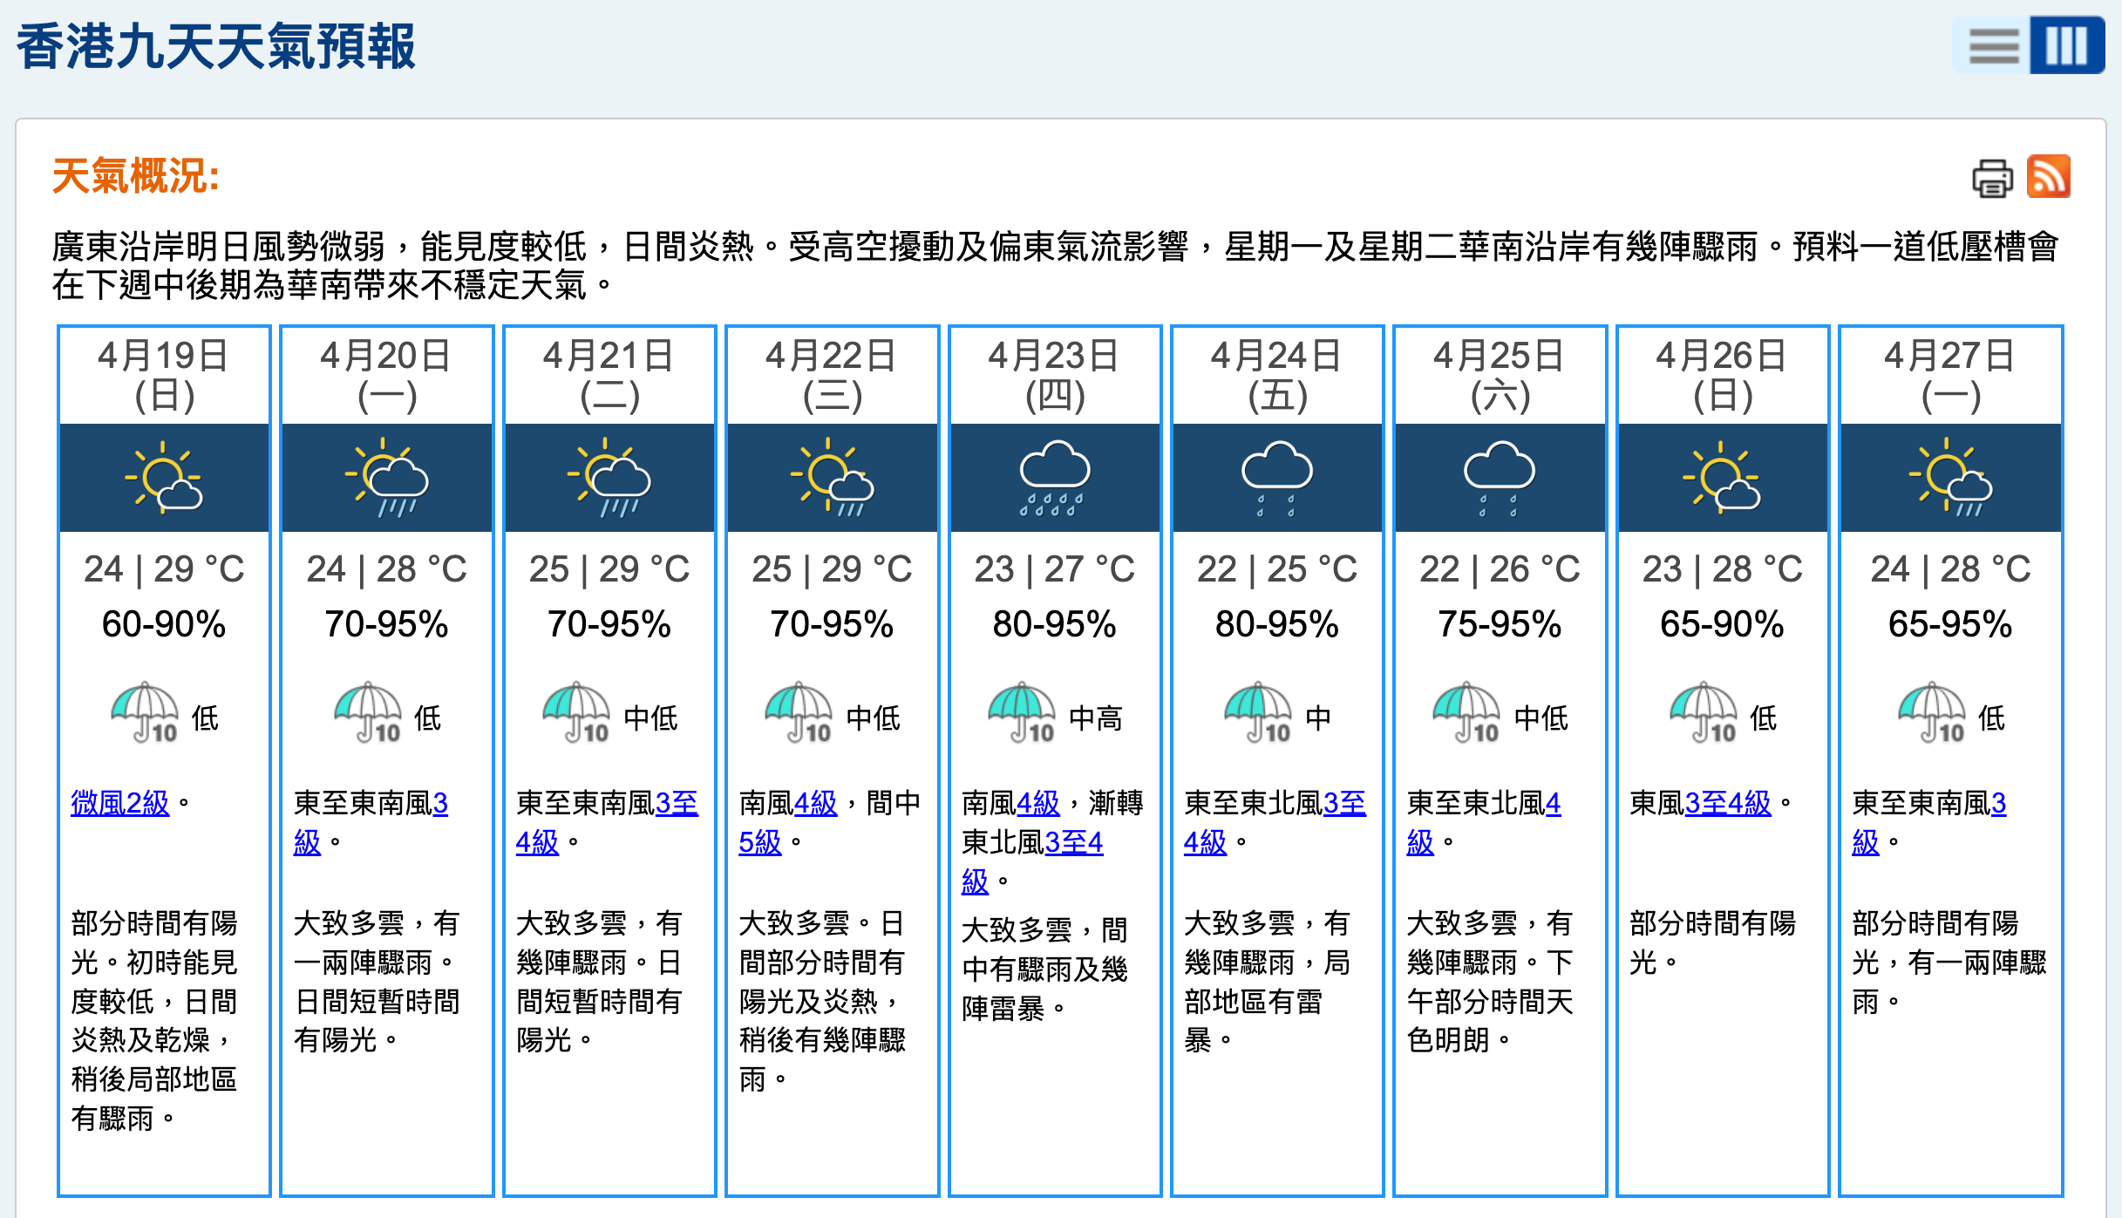This screenshot has height=1218, width=2122.
Task: Click the April 21 date header
Action: 609,375
